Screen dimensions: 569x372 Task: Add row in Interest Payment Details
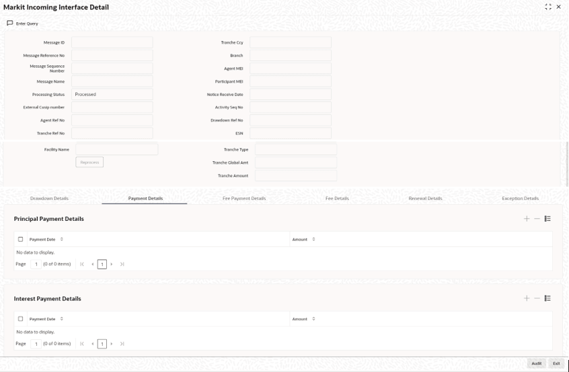[x=527, y=298]
